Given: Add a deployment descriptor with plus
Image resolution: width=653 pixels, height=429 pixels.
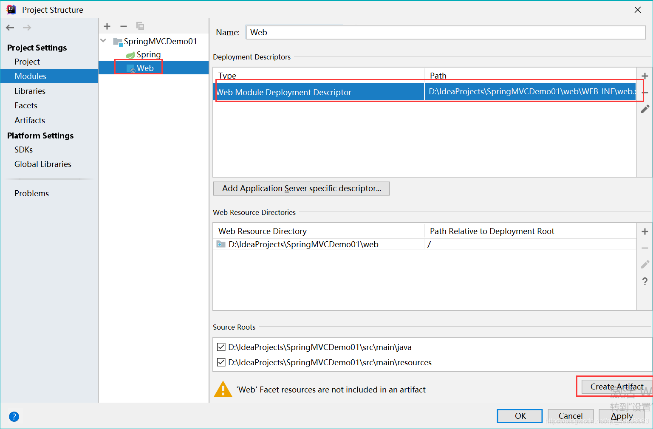Looking at the screenshot, I should click(x=645, y=76).
